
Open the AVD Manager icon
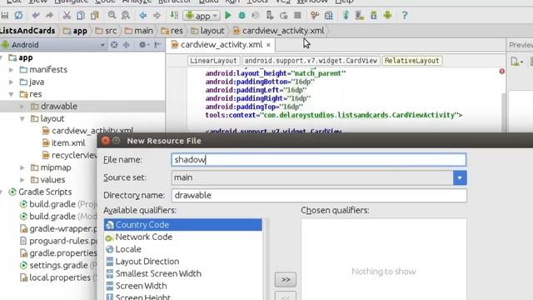(x=360, y=15)
